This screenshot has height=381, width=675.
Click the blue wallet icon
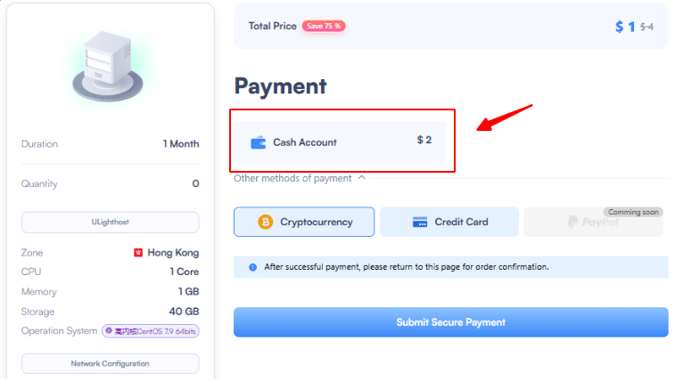click(259, 142)
